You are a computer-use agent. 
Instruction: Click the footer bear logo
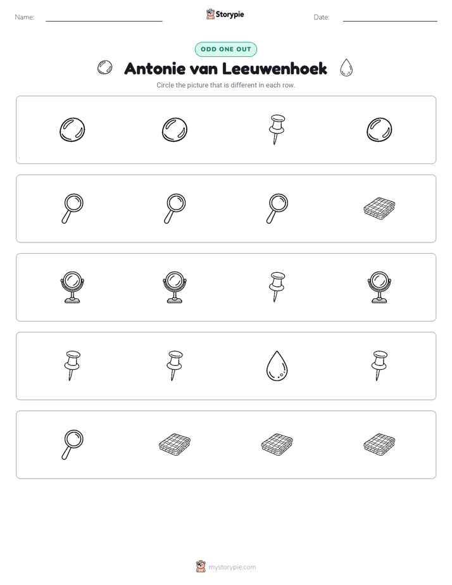tap(201, 567)
